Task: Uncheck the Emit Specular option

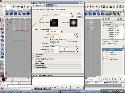Action: tap(68, 41)
